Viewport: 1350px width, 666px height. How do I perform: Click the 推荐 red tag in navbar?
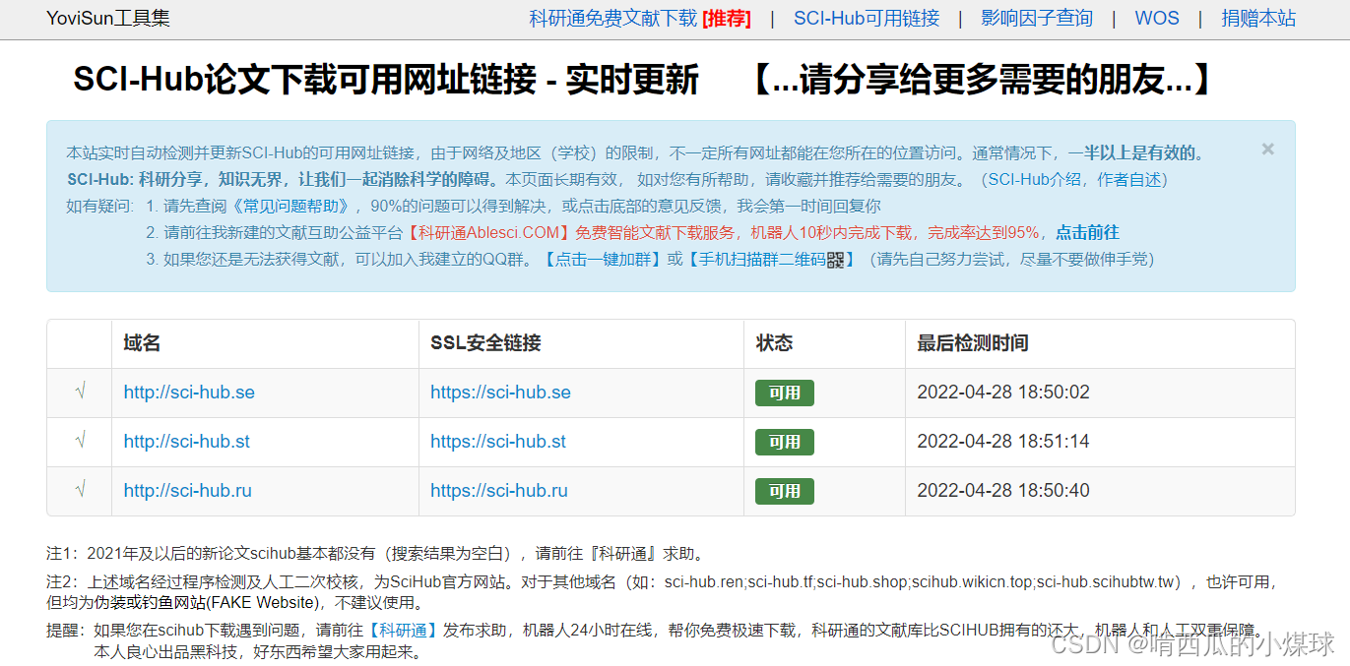[x=727, y=19]
